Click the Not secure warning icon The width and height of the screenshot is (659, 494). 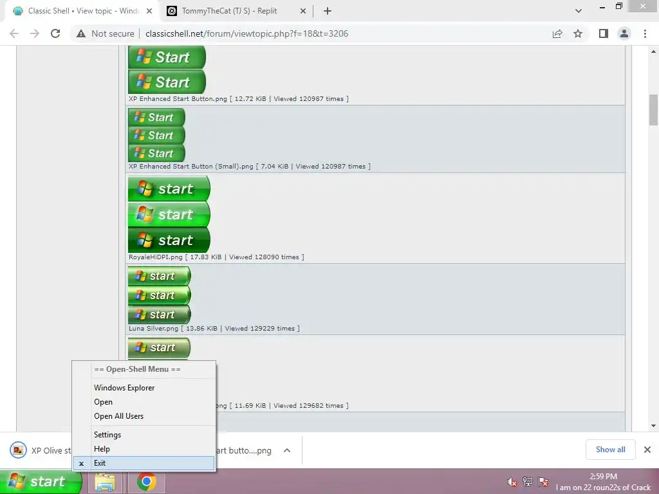(x=81, y=33)
